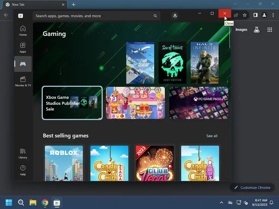Open the Apps section in sidebar
Viewport: 279px width, 209px height.
23,48
